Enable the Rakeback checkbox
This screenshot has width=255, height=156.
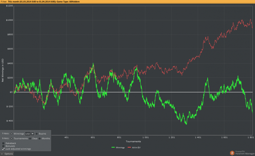[3, 143]
